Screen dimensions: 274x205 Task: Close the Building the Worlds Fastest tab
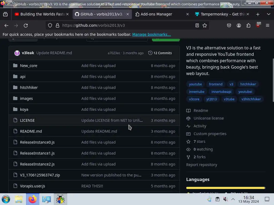coord(67,14)
